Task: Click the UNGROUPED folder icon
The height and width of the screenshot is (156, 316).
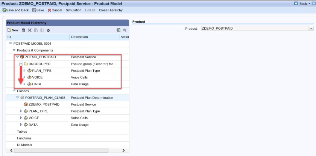Action: 26,64
